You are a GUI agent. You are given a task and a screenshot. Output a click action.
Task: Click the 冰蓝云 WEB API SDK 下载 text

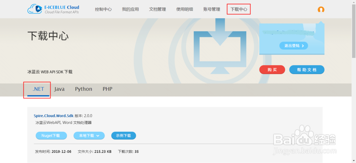pyautogui.click(x=50, y=72)
